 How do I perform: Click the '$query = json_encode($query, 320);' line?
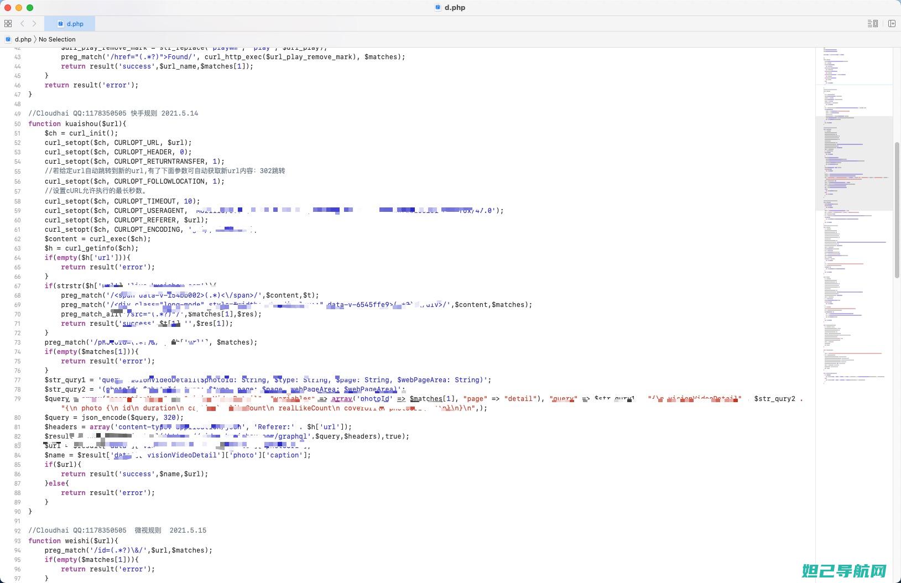[114, 418]
